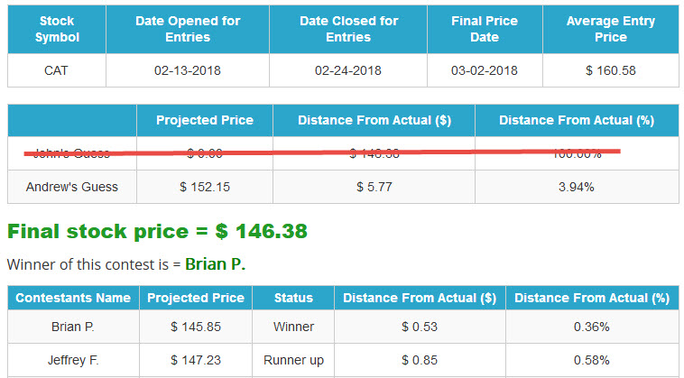Click the Final stock price heading
Screen dimensions: 684x378
point(157,231)
